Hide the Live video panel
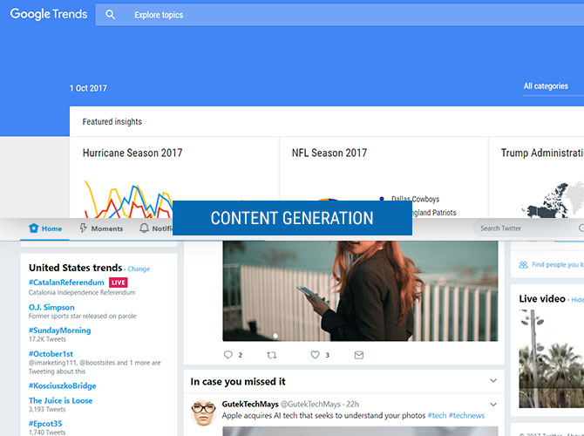The height and width of the screenshot is (436, 584). click(577, 300)
